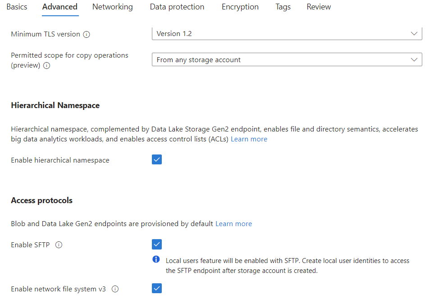Show info icon next to Enable SFTP
Screen dimensions: 443x304
(x=59, y=245)
